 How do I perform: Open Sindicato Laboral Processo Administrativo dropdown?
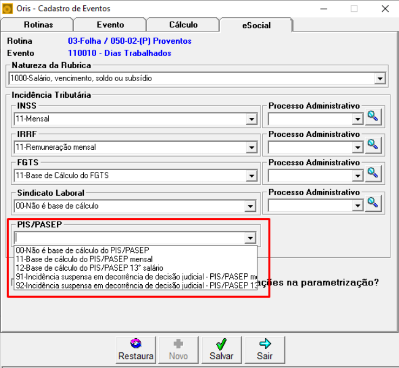(x=357, y=205)
